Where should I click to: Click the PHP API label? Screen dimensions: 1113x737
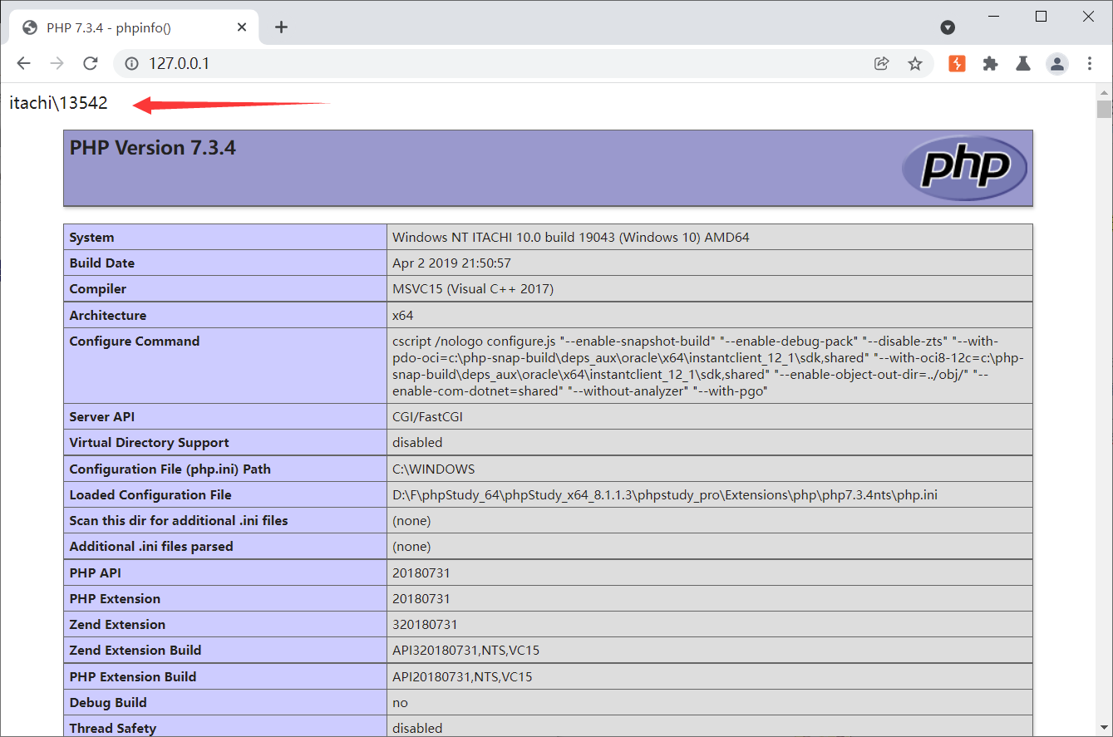(95, 573)
